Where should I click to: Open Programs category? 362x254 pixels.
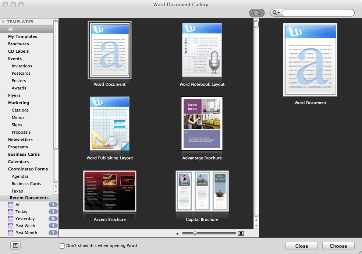tap(18, 147)
